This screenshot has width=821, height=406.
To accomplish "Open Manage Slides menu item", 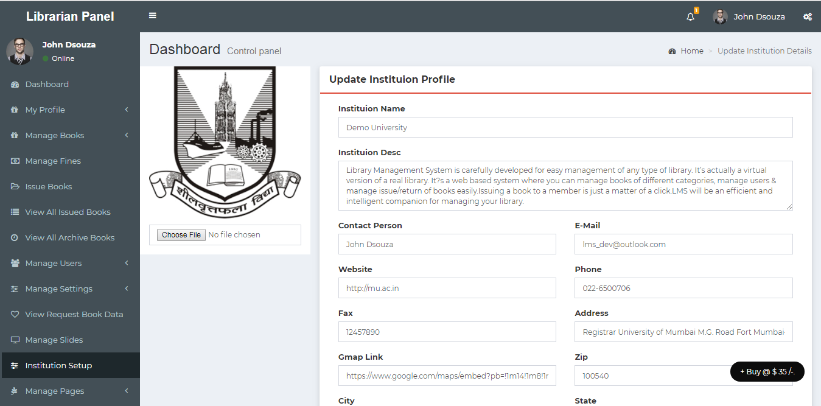I will pos(70,340).
